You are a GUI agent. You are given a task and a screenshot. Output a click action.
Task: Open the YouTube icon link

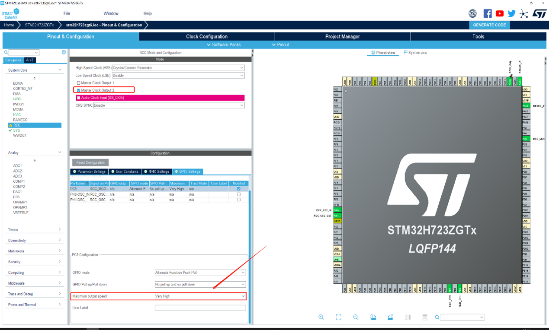[x=500, y=14]
